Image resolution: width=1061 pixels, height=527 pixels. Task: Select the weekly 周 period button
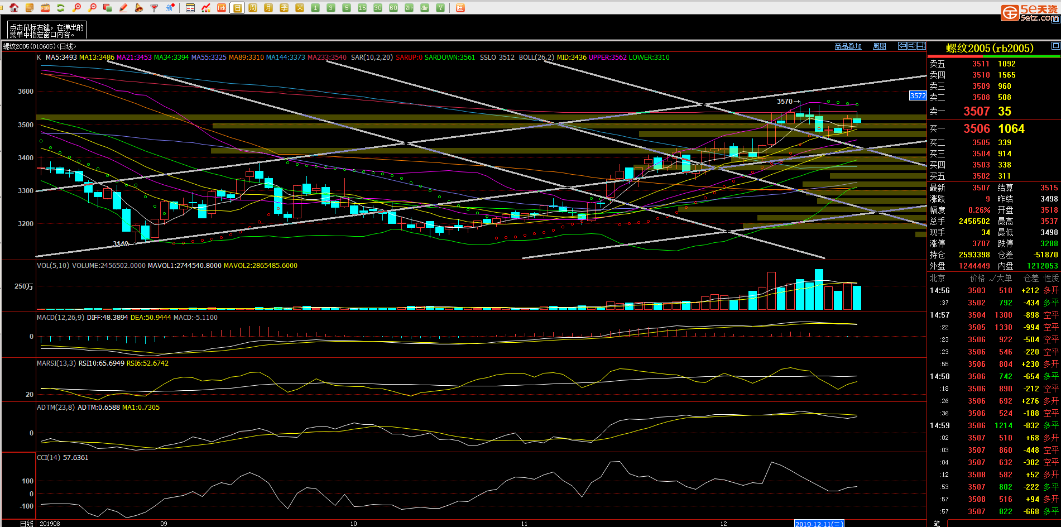[x=253, y=8]
